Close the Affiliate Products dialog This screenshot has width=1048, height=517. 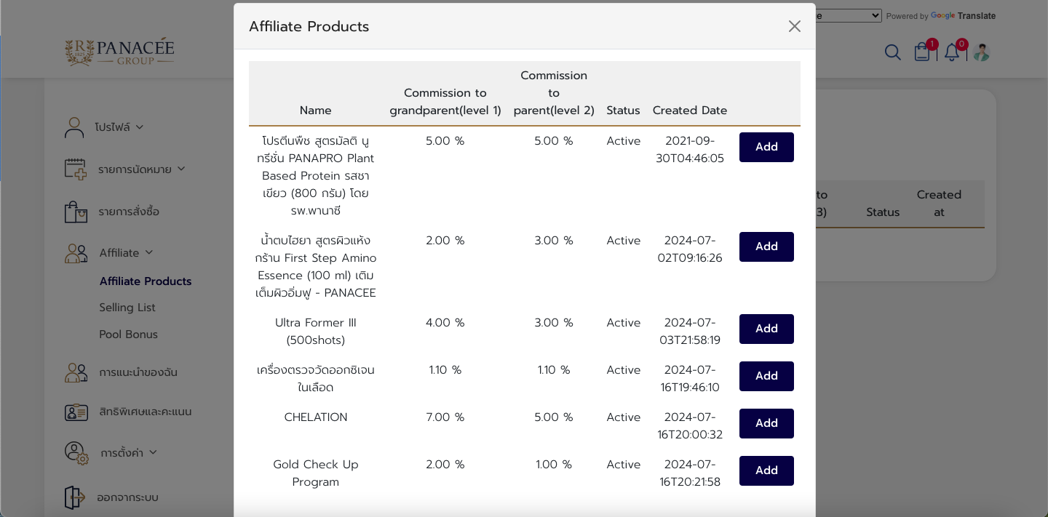click(794, 26)
